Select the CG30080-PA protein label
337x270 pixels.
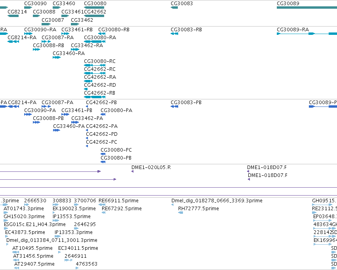pos(116,110)
